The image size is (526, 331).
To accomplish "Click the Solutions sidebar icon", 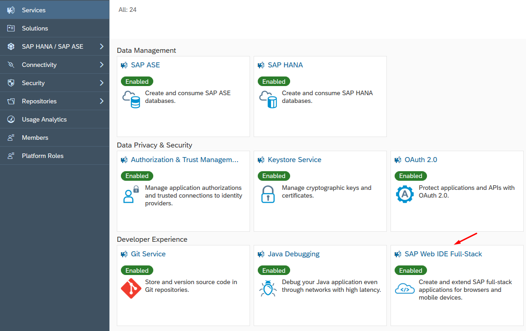I will pyautogui.click(x=11, y=28).
